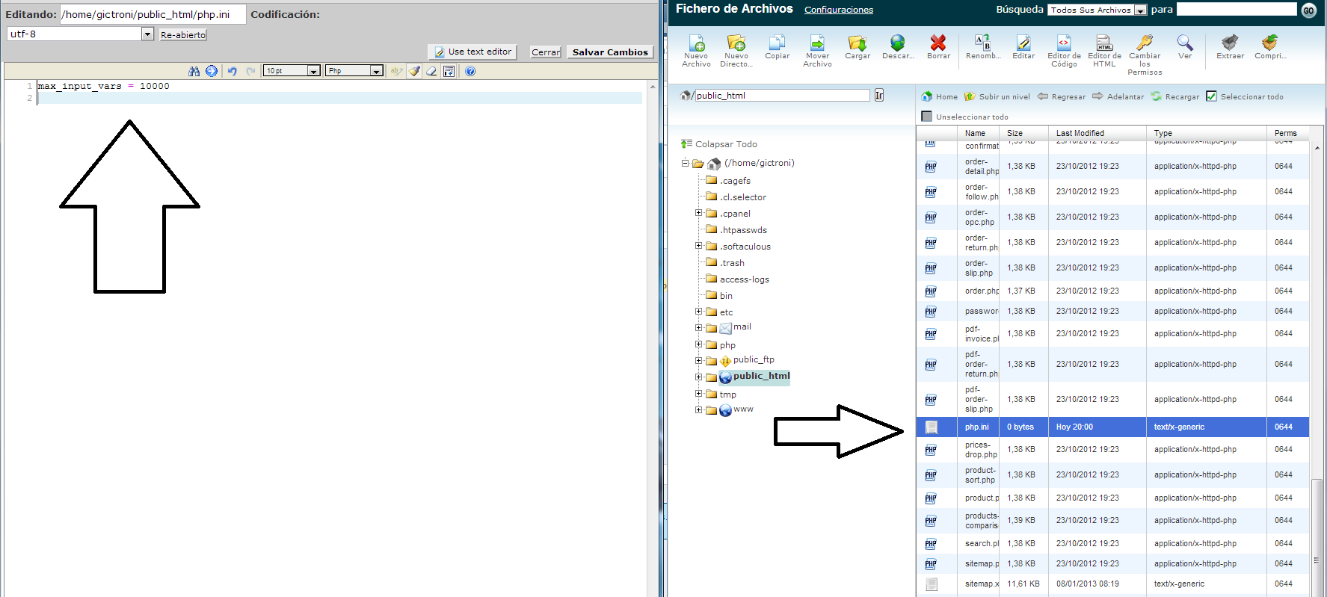The width and height of the screenshot is (1327, 597).
Task: Click the Comprimir archive icon
Action: tap(1269, 43)
